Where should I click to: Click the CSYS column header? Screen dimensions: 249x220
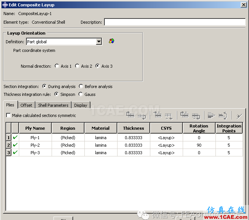pos(166,128)
